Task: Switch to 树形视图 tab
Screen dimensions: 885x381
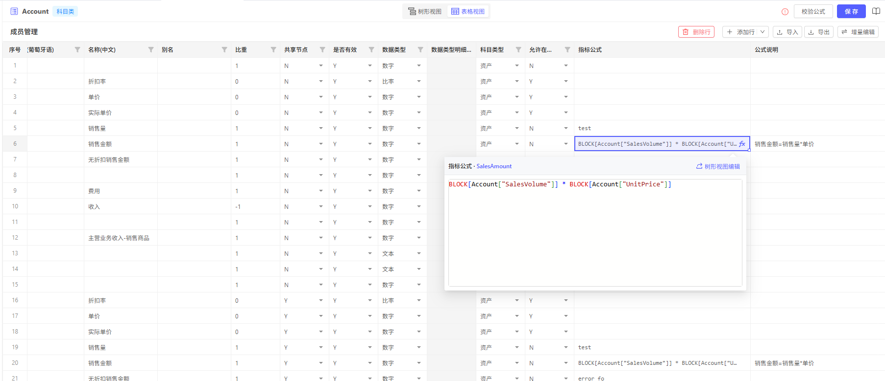Action: 425,11
